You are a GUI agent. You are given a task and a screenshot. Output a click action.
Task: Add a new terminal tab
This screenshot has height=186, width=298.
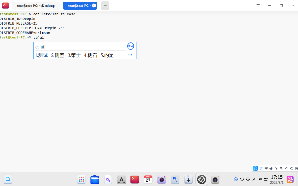[x=105, y=6]
